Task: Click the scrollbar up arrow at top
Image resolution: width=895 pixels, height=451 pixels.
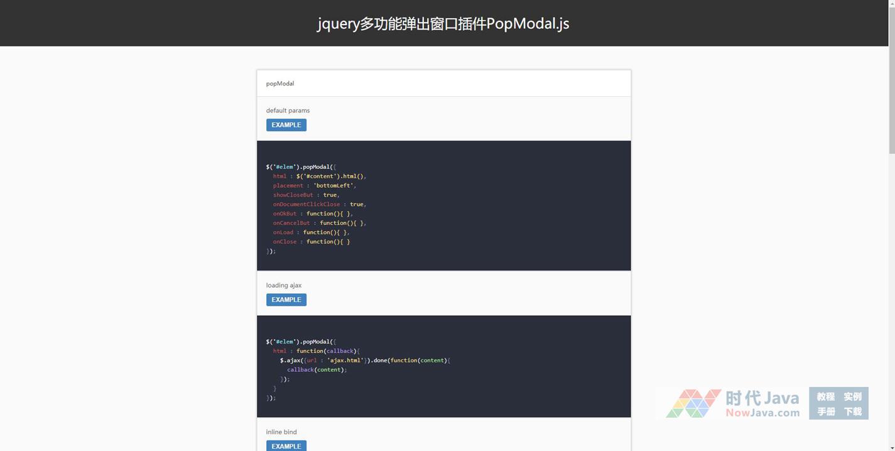Action: click(x=891, y=4)
